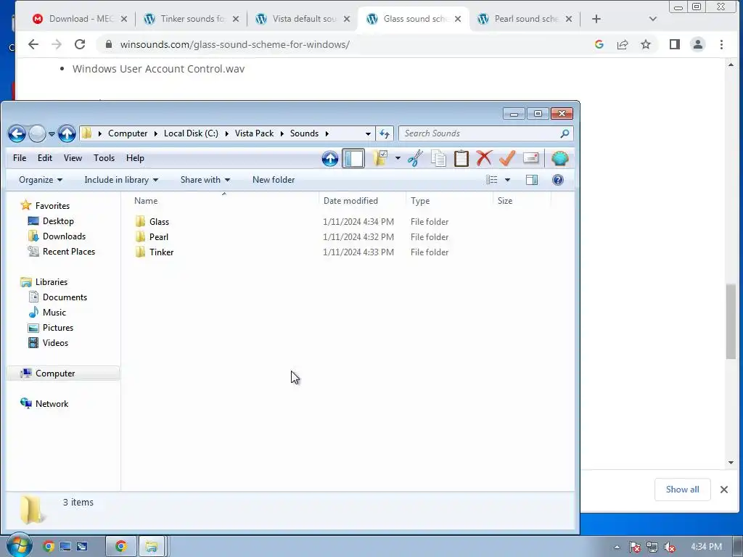Open the File menu in Explorer
Screen dimensions: 743x557
[20, 158]
